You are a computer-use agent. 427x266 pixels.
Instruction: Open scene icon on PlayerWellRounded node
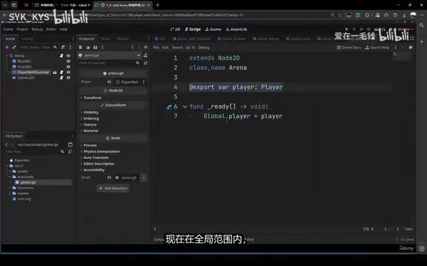55,72
